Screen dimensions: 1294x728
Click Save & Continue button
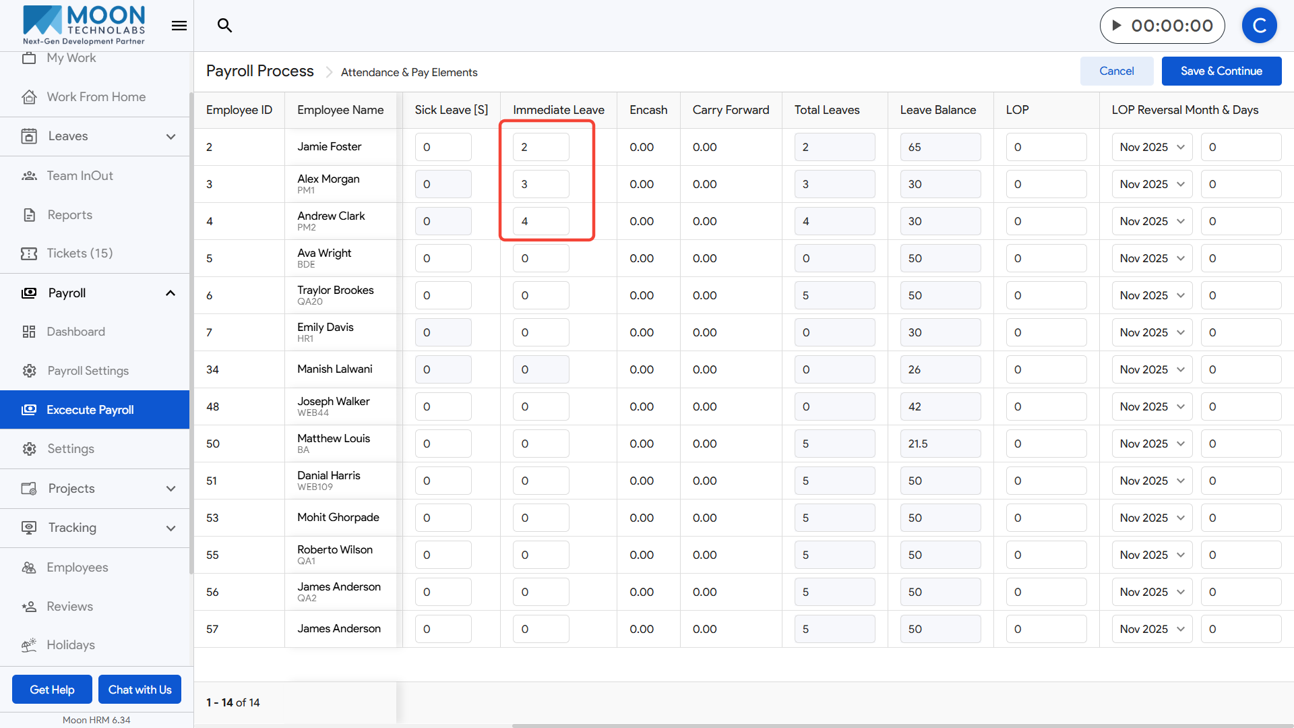pos(1221,71)
